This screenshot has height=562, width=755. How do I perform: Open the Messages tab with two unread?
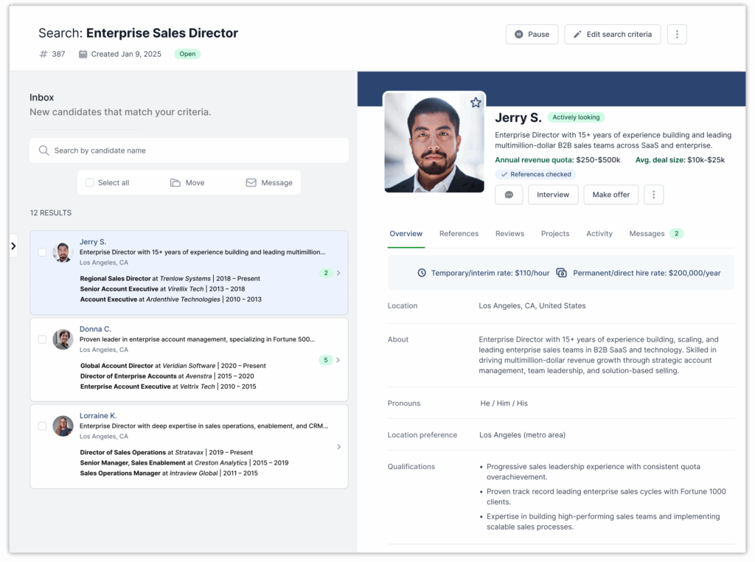click(647, 233)
